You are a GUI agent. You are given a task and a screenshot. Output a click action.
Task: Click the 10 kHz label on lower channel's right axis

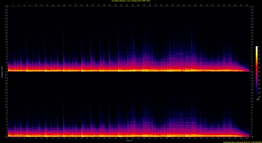[253, 108]
